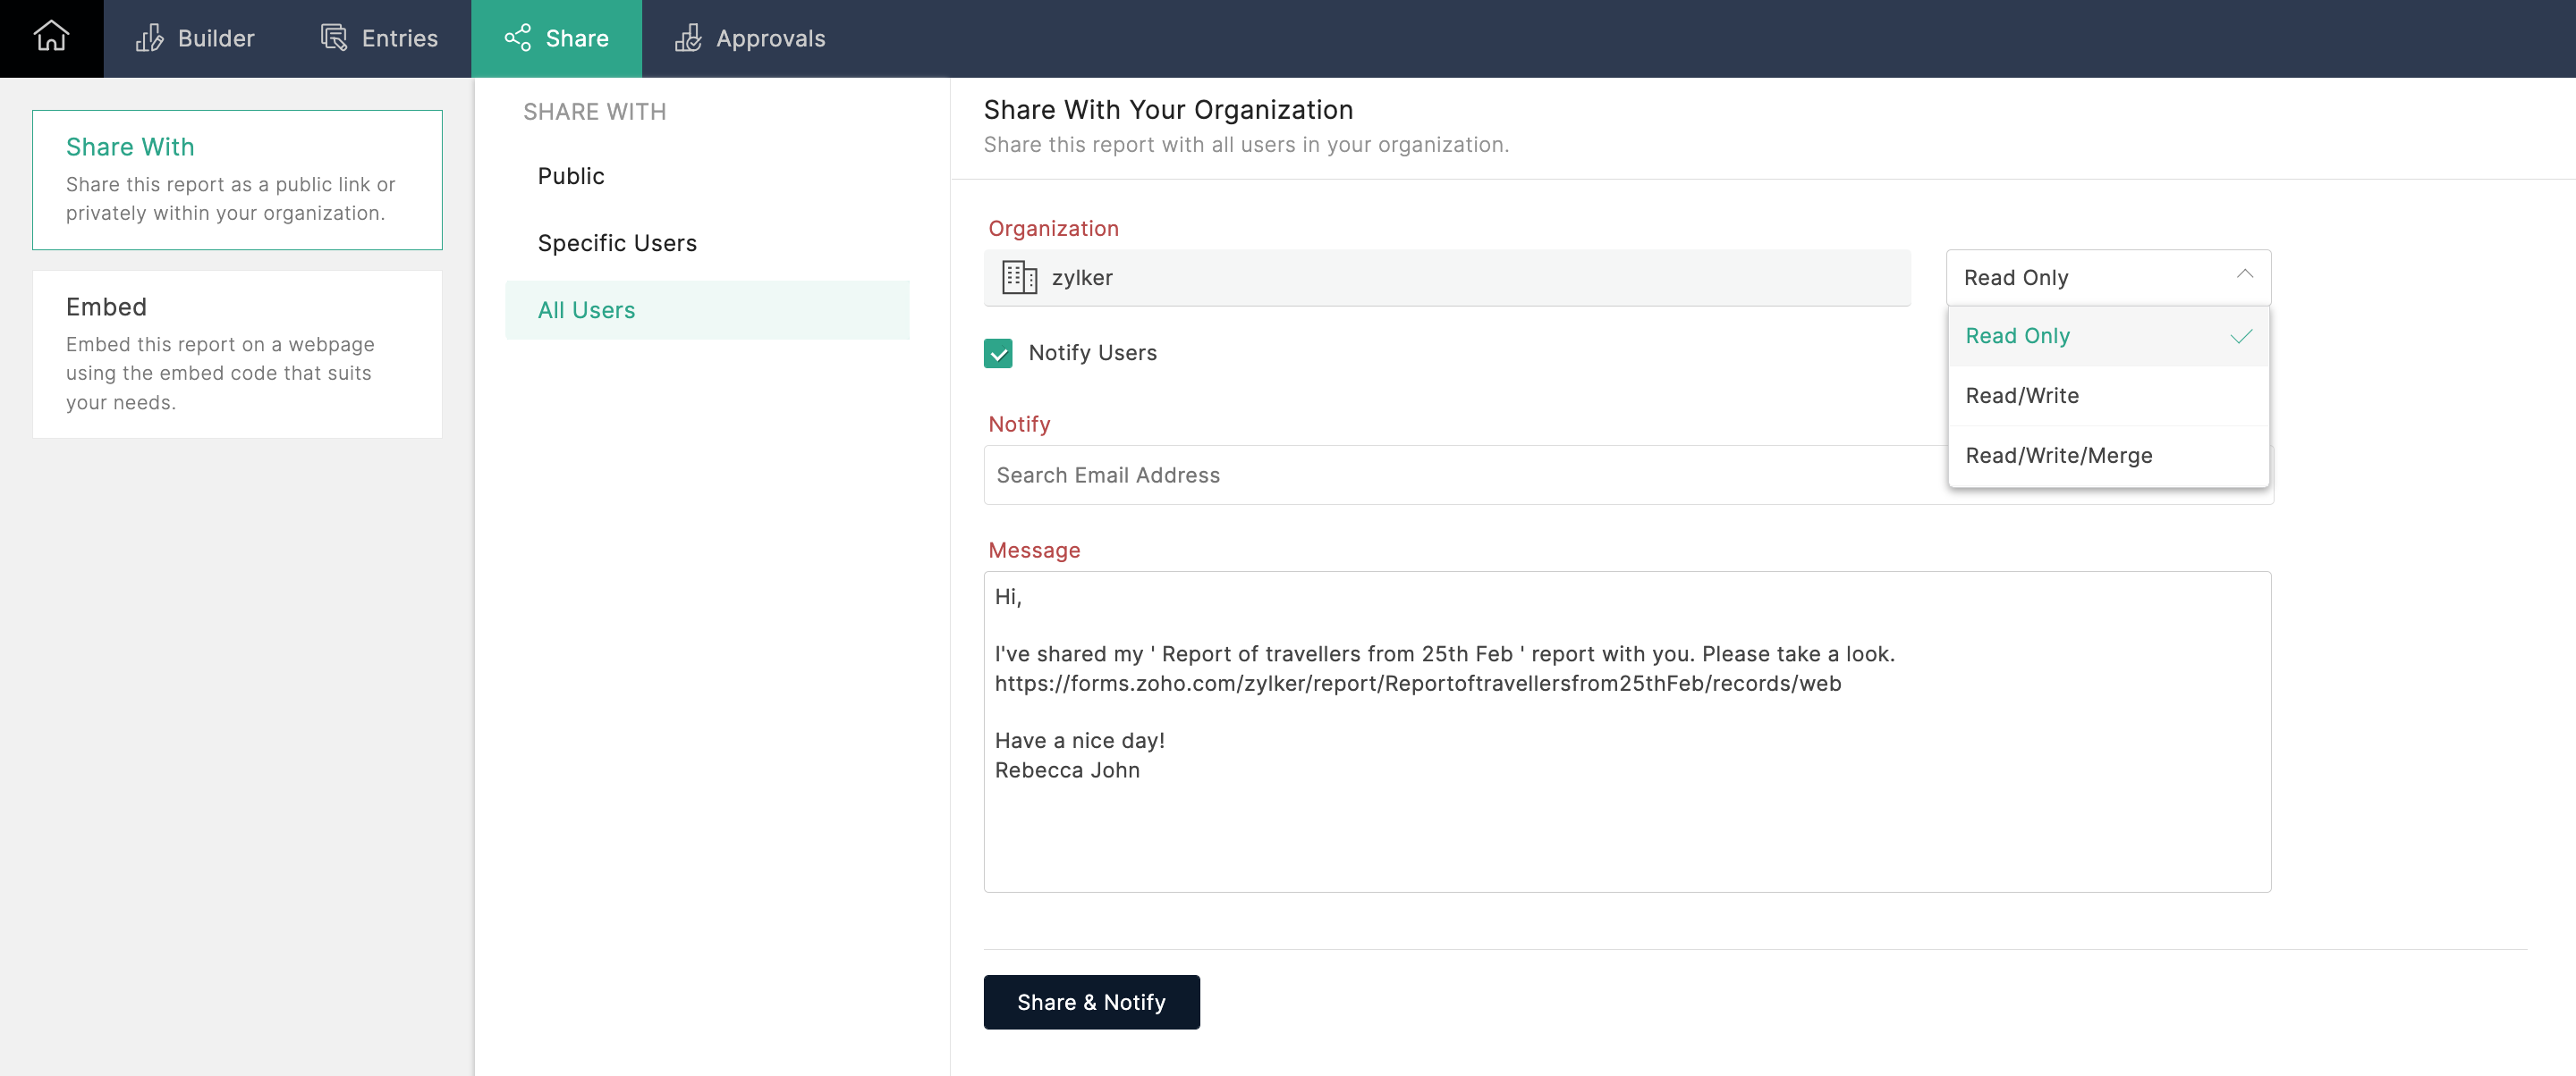
Task: Click the Entries tab icon
Action: [x=333, y=38]
